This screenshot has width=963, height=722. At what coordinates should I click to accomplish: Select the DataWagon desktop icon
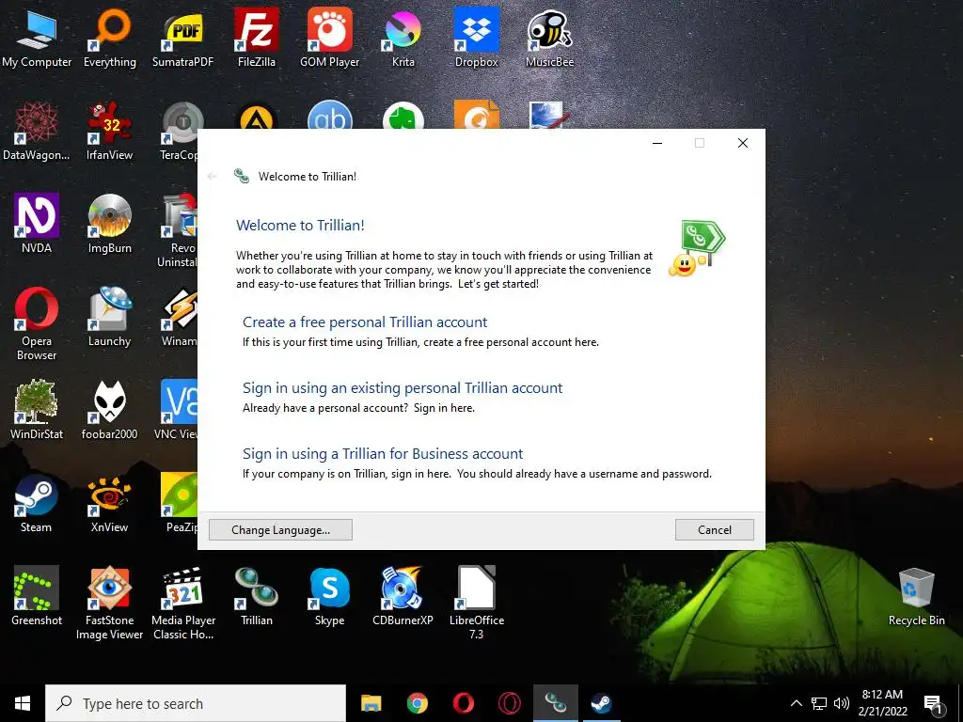(x=37, y=132)
